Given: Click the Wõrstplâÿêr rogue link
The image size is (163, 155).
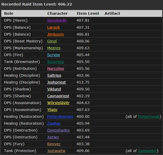Looking at the screenshot, I should click(x=58, y=103).
